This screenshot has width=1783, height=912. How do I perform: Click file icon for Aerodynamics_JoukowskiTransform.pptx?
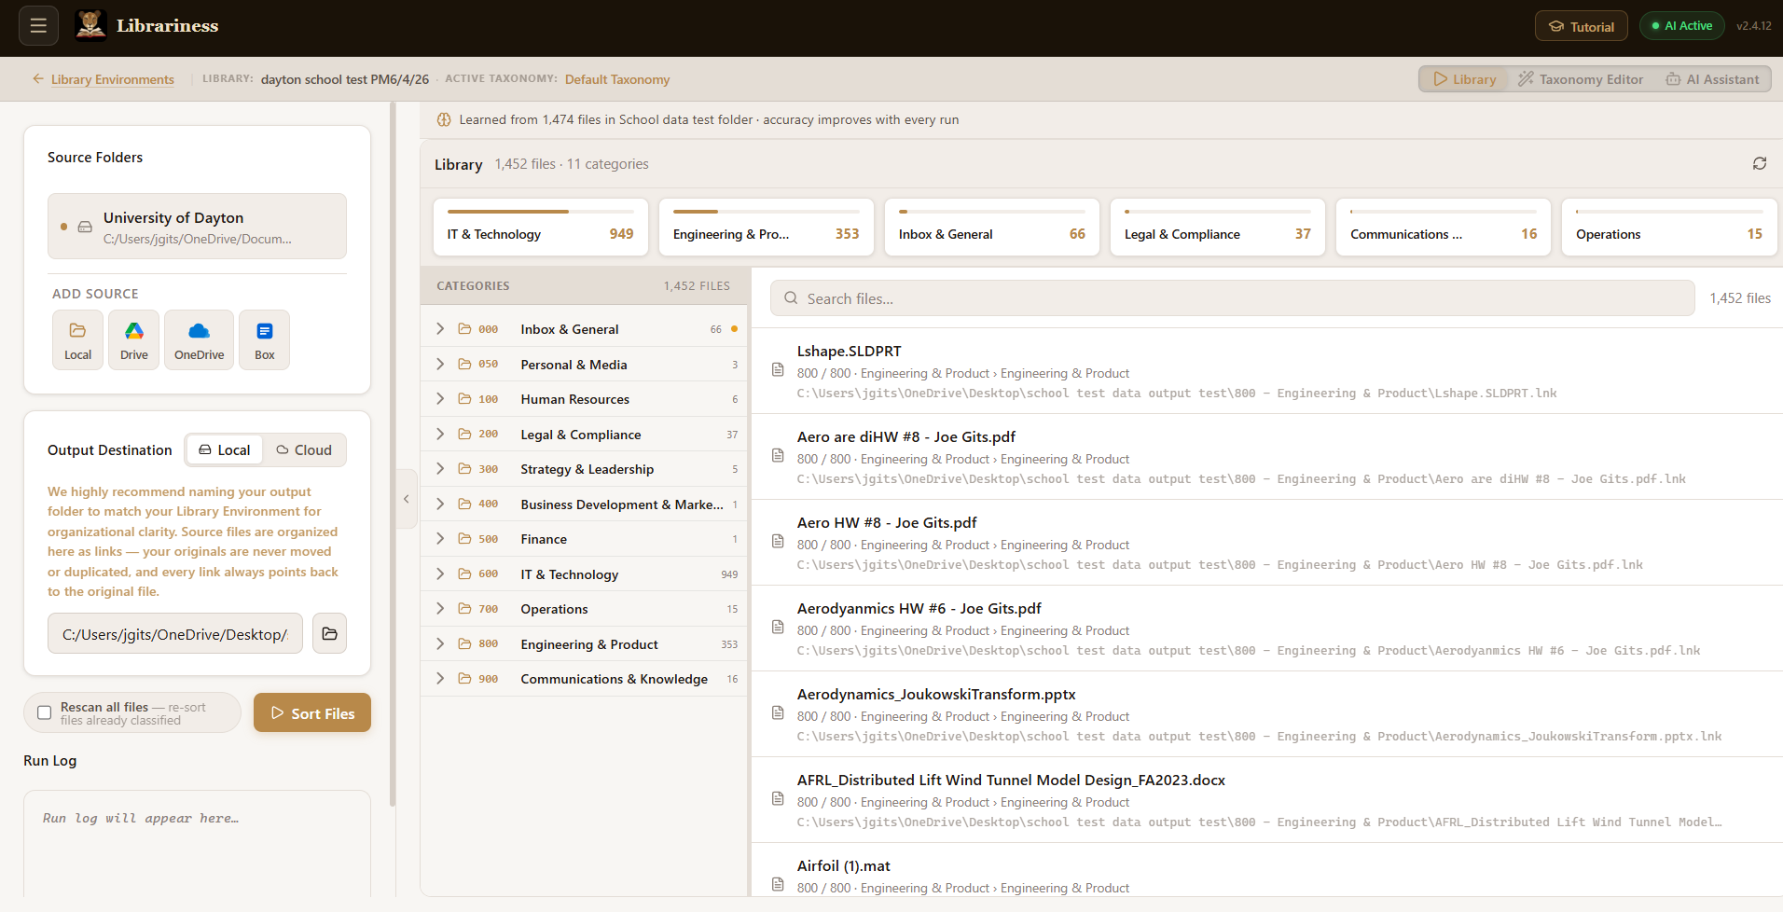coord(778,713)
